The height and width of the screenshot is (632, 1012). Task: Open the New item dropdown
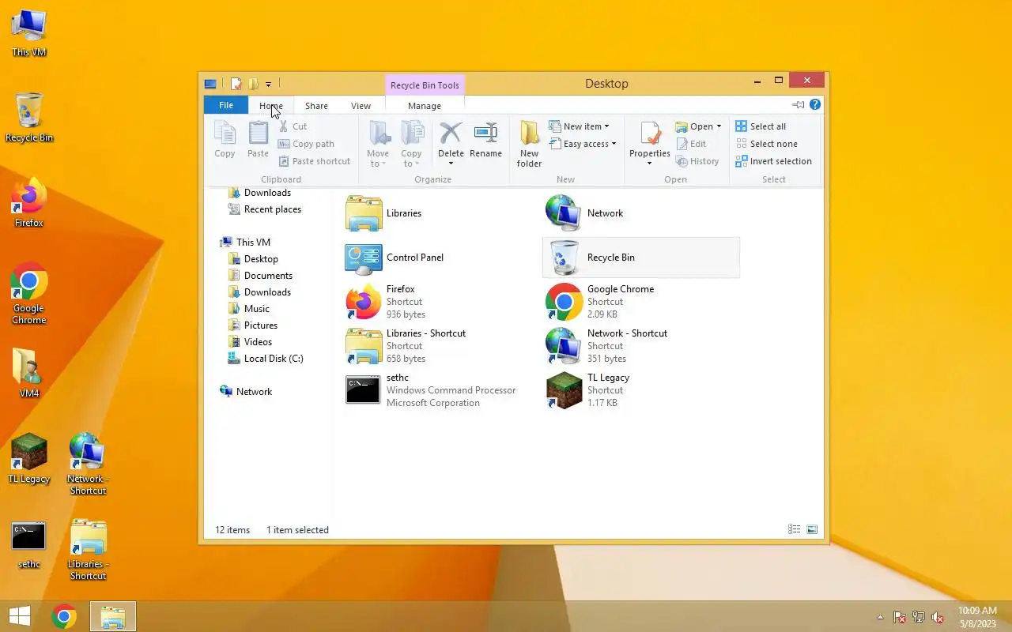point(579,126)
